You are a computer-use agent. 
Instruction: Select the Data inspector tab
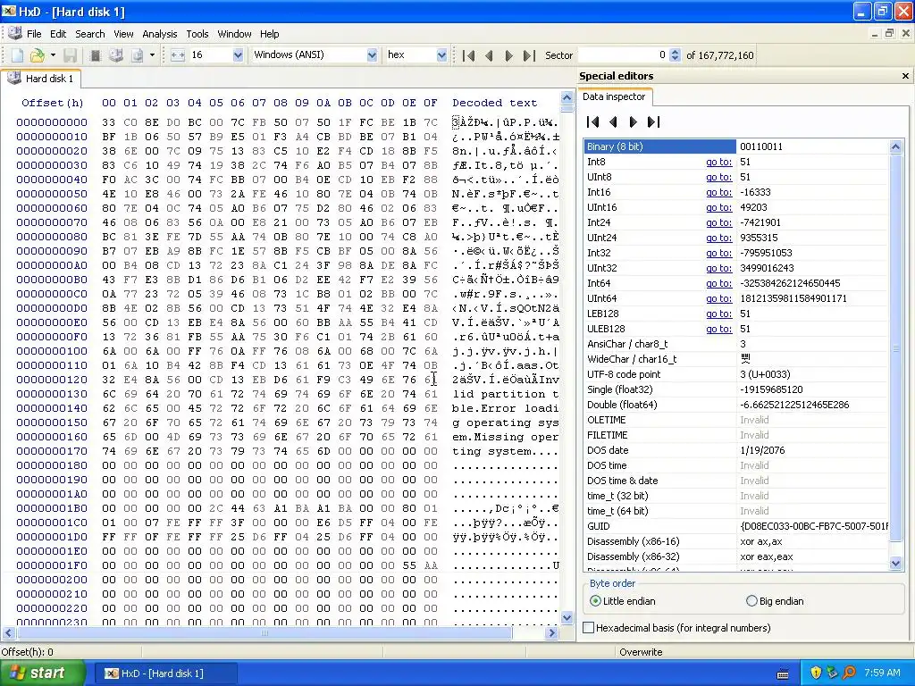[x=614, y=96]
